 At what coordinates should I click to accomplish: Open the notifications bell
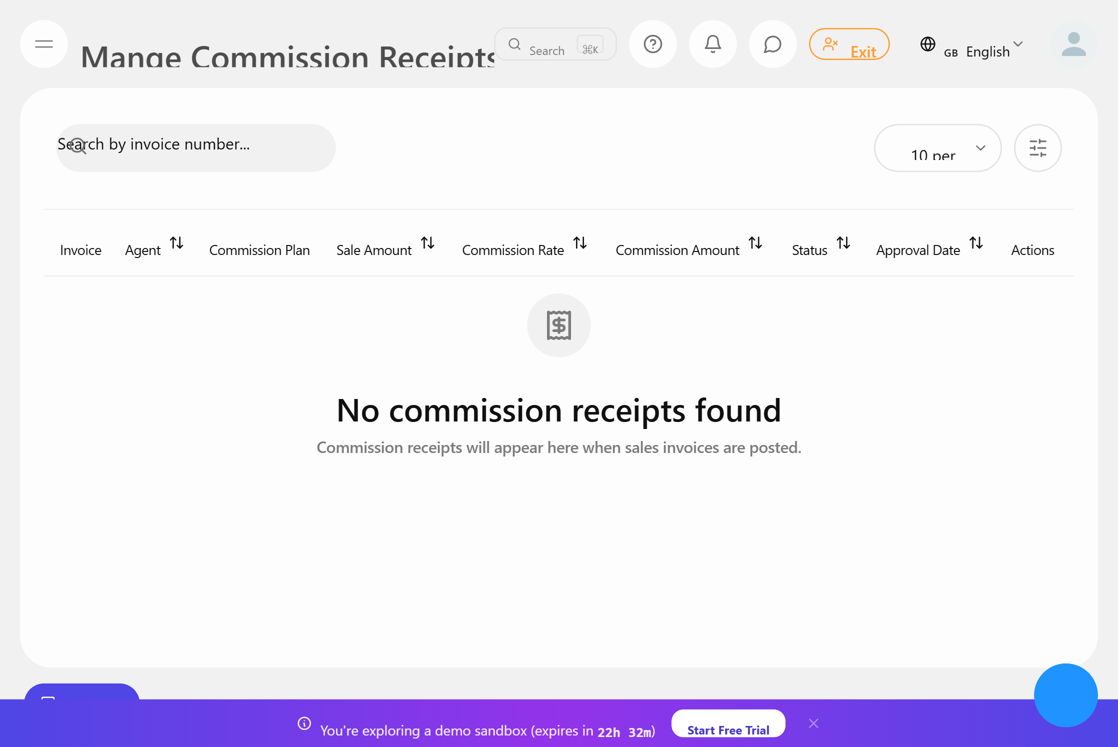tap(713, 44)
